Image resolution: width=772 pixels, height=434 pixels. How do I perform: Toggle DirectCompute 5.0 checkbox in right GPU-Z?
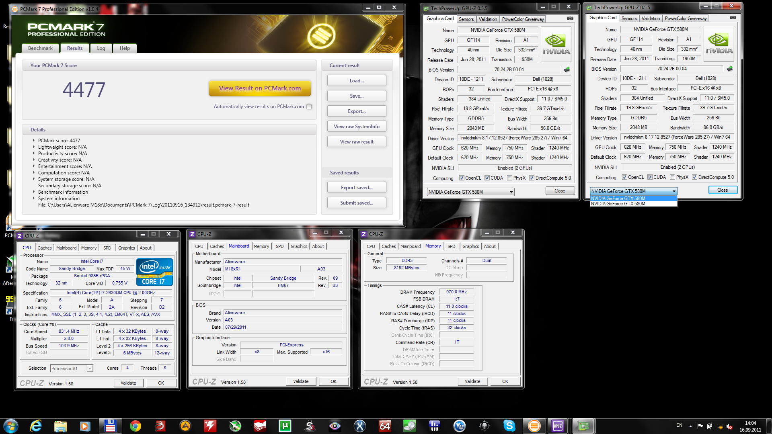tap(694, 177)
